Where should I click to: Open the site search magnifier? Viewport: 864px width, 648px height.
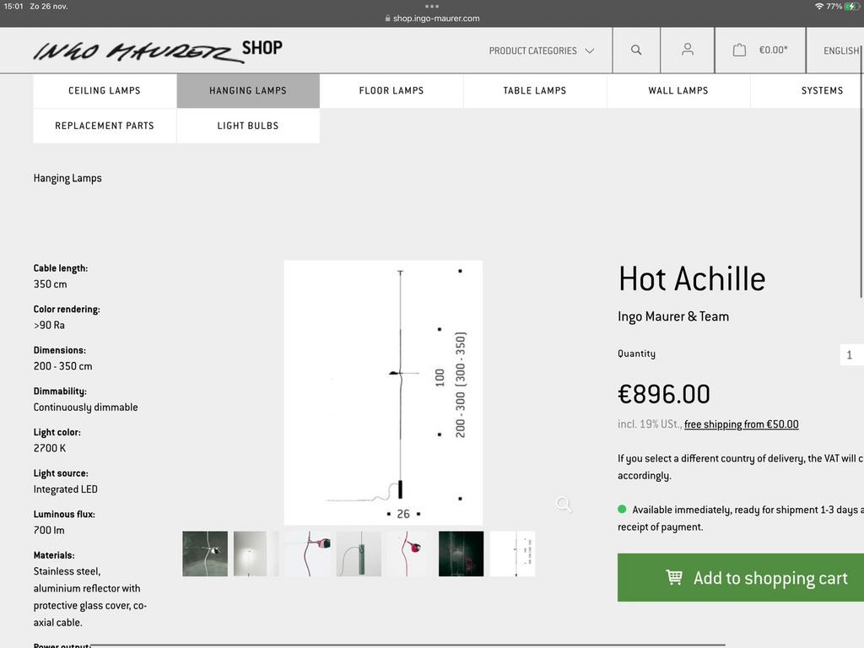635,51
